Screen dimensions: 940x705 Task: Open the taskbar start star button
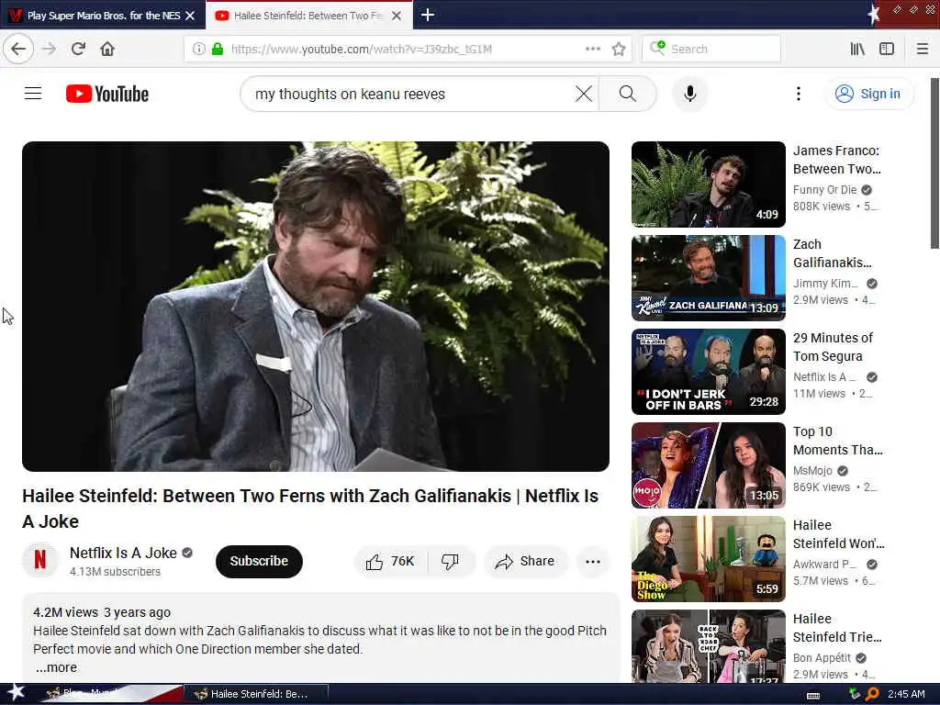click(16, 693)
